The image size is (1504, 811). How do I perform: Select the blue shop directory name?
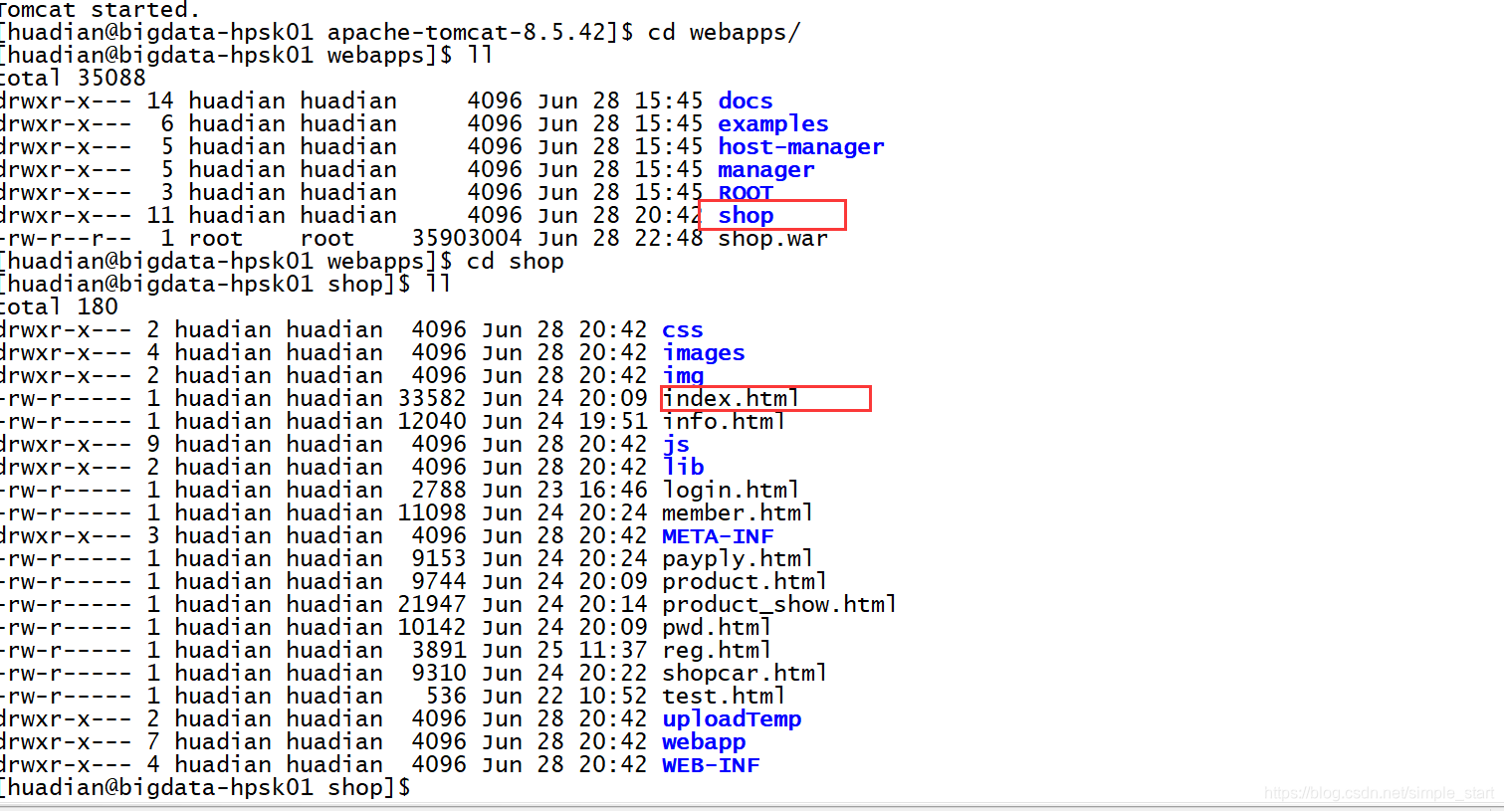coord(746,216)
